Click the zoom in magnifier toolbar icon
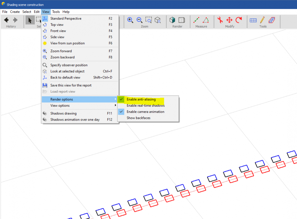The height and width of the screenshot is (219, 297). coord(130,20)
